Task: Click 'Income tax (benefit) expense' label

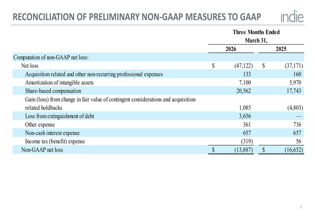Action: tap(55, 141)
